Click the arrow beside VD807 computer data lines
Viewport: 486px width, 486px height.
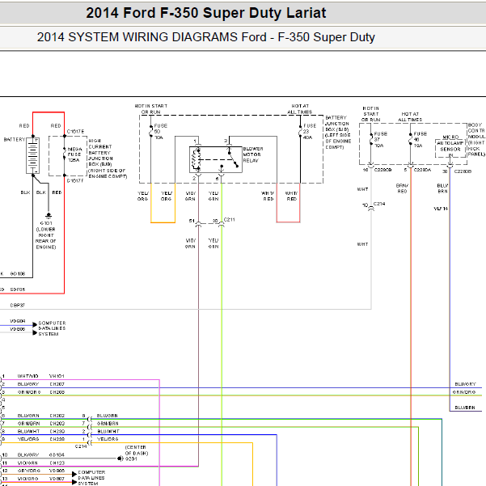[74, 482]
